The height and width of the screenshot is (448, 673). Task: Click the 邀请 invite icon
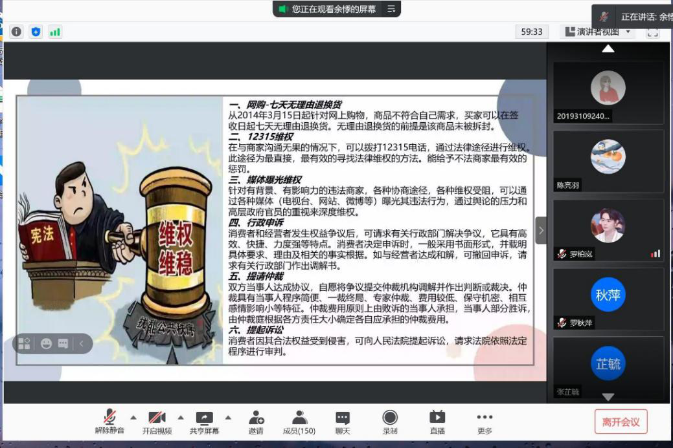256,421
